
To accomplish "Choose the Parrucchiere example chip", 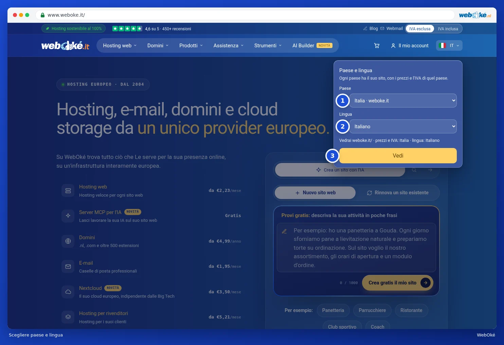I will click(372, 310).
